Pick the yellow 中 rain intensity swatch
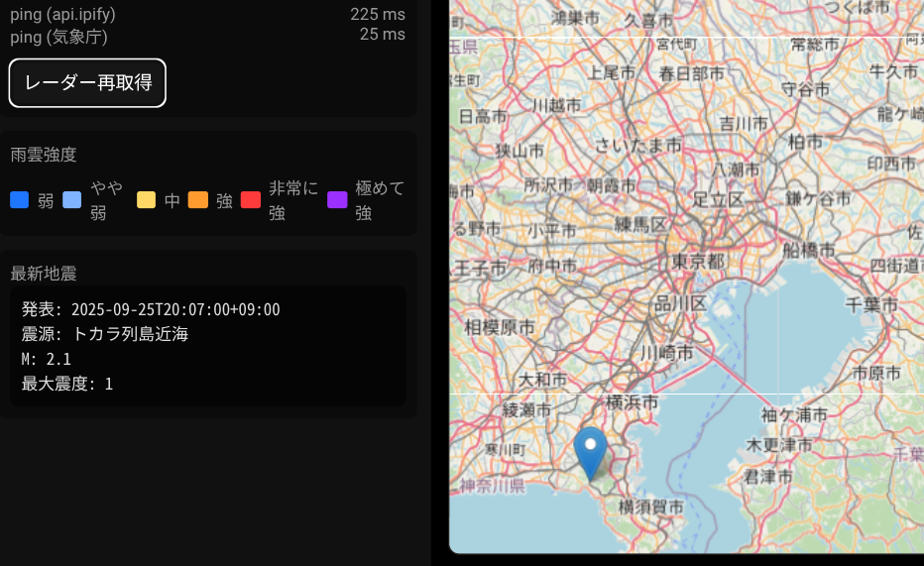Viewport: 924px width, 566px height. pos(146,200)
